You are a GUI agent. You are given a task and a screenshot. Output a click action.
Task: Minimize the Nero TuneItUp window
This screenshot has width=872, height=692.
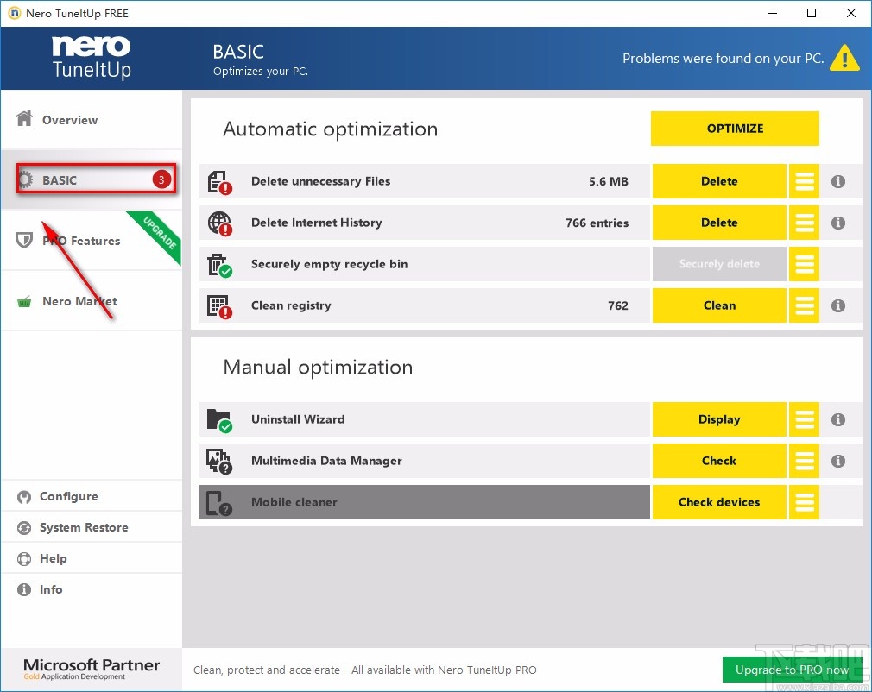pos(773,13)
